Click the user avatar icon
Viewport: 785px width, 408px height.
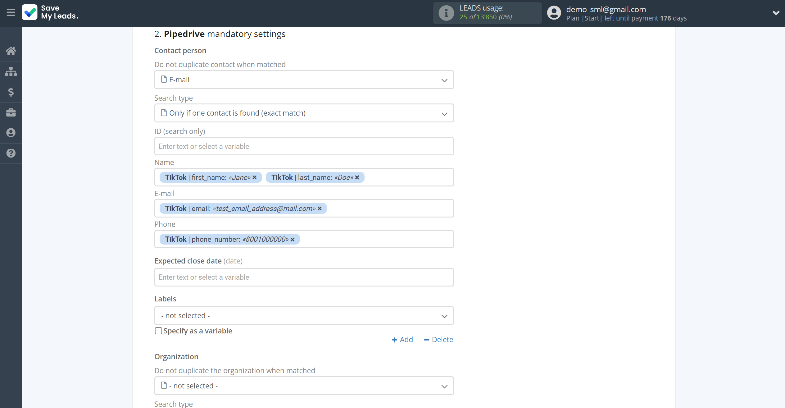(554, 13)
